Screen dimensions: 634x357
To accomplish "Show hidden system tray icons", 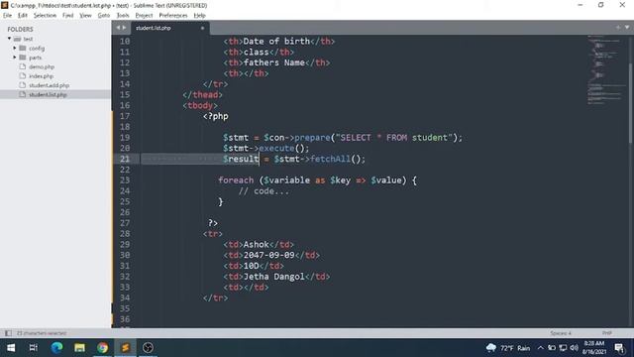I will click(541, 348).
